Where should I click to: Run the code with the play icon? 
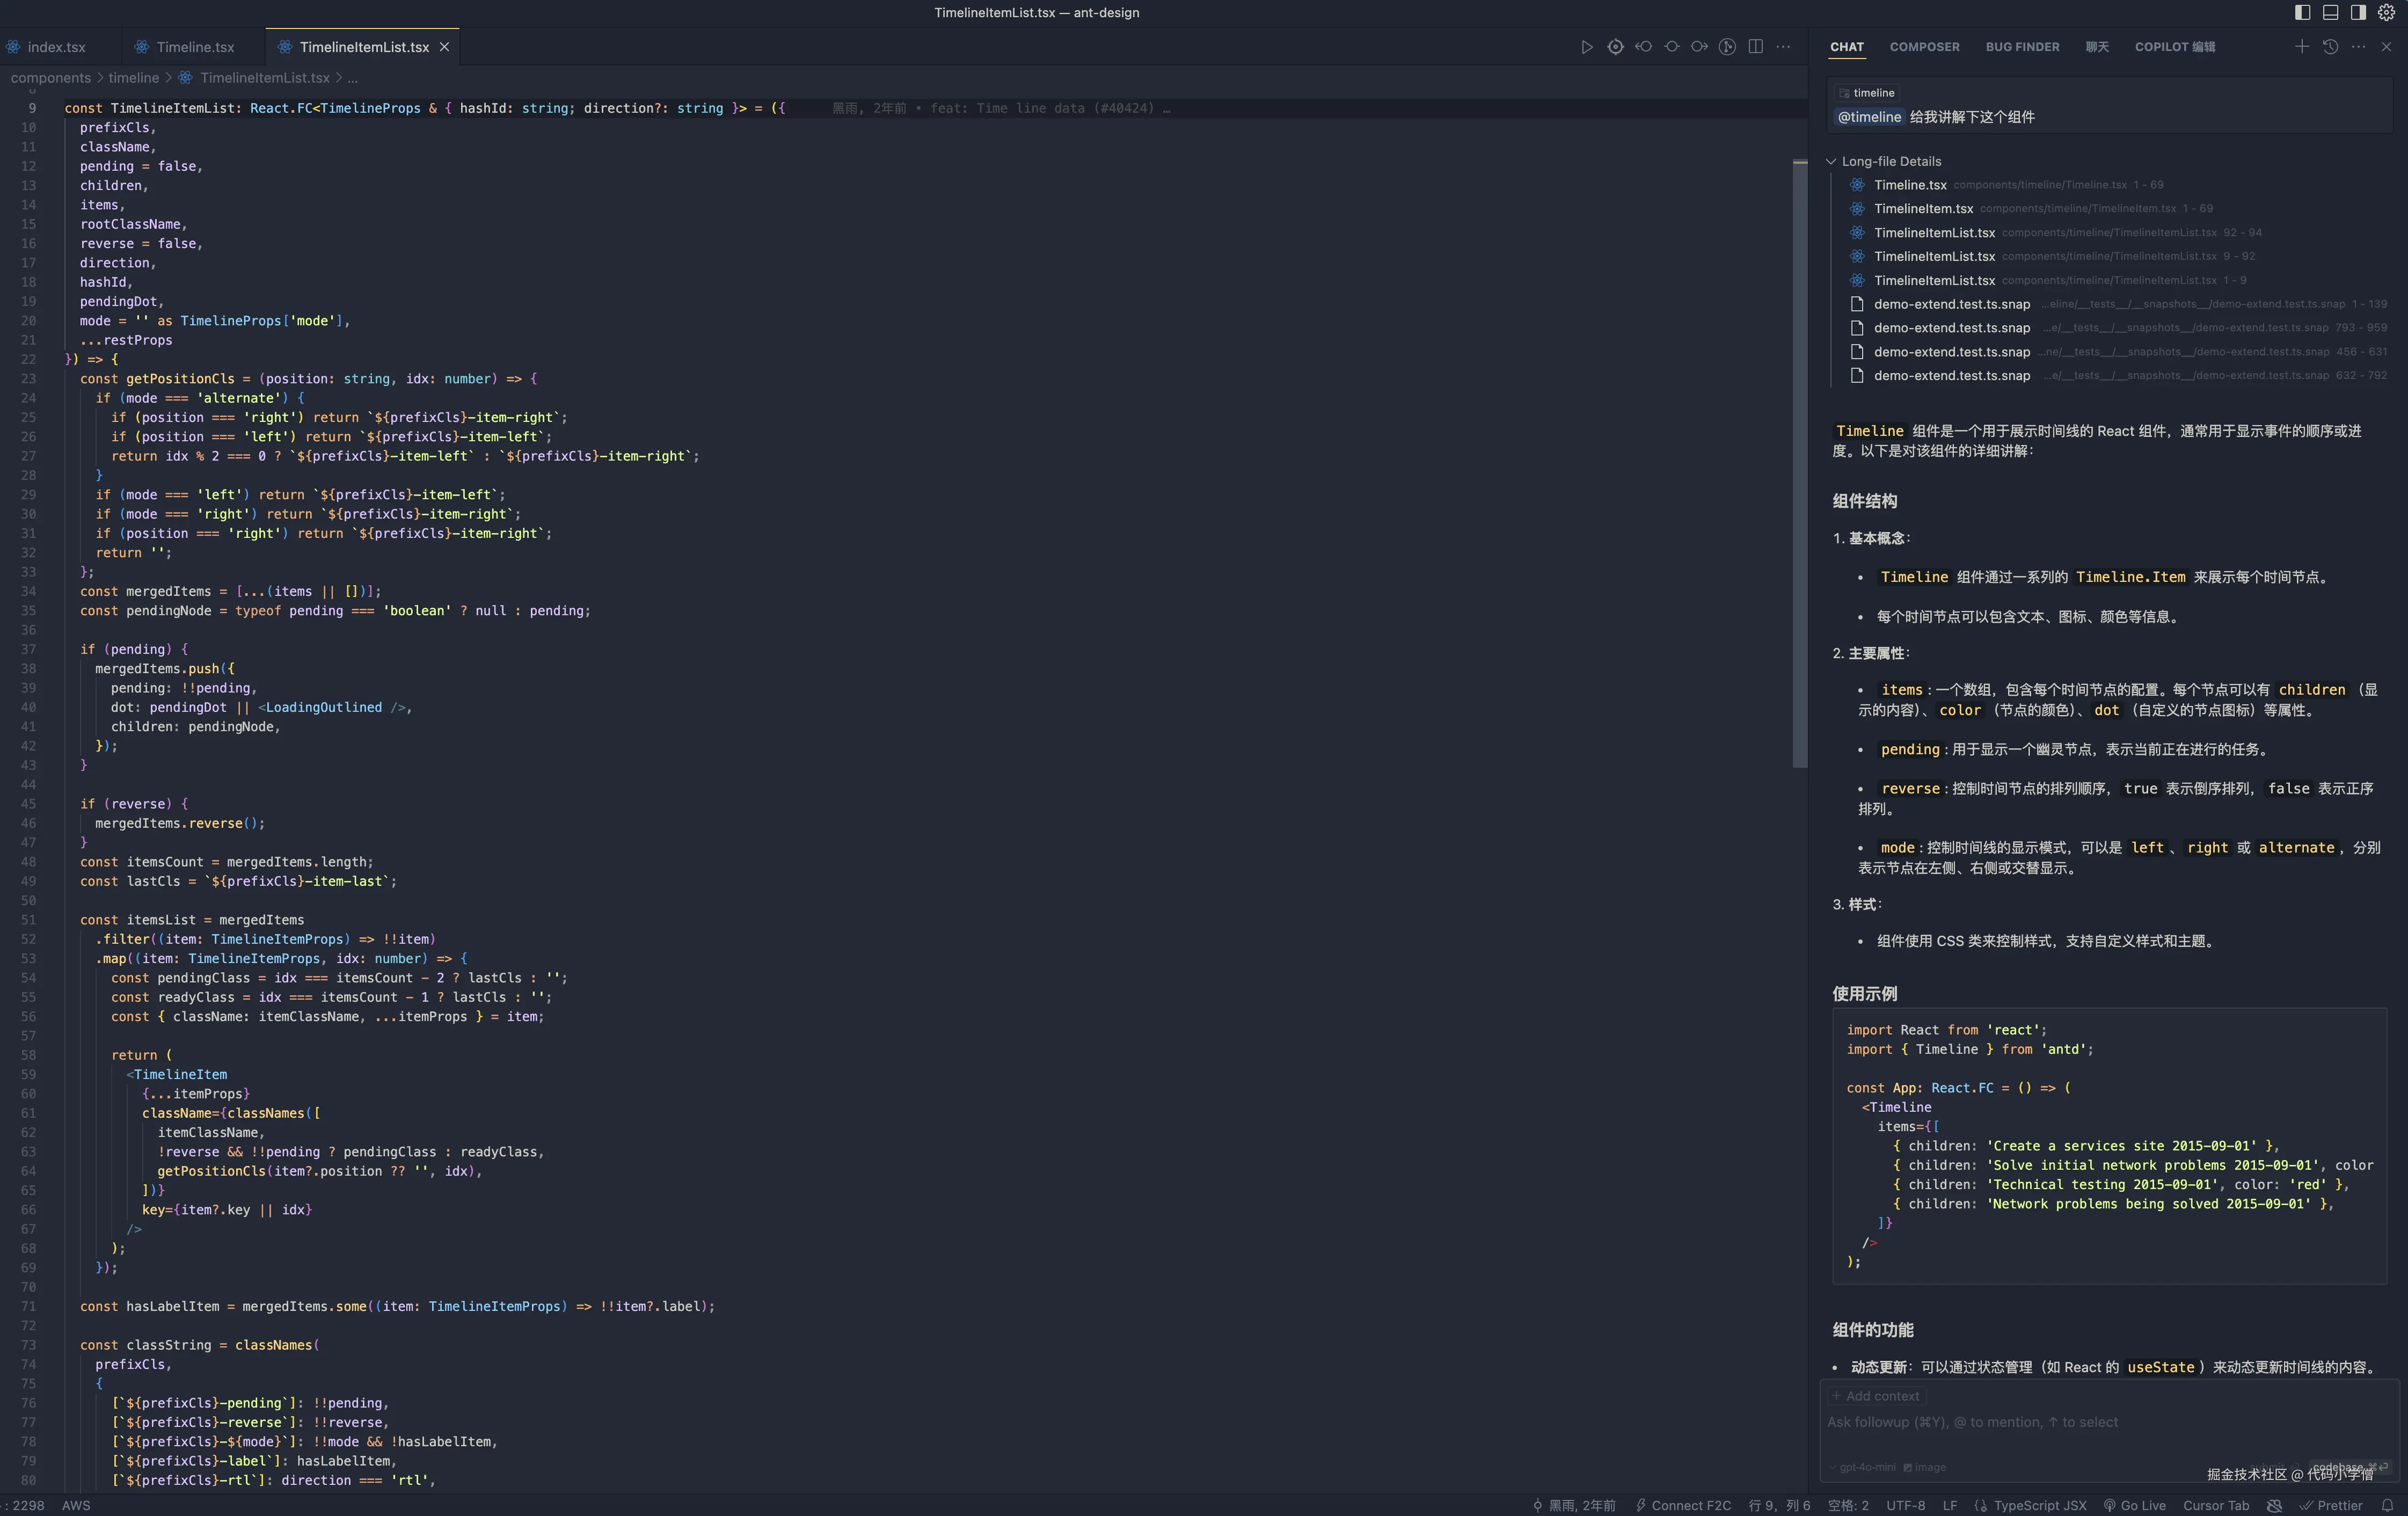[x=1587, y=47]
